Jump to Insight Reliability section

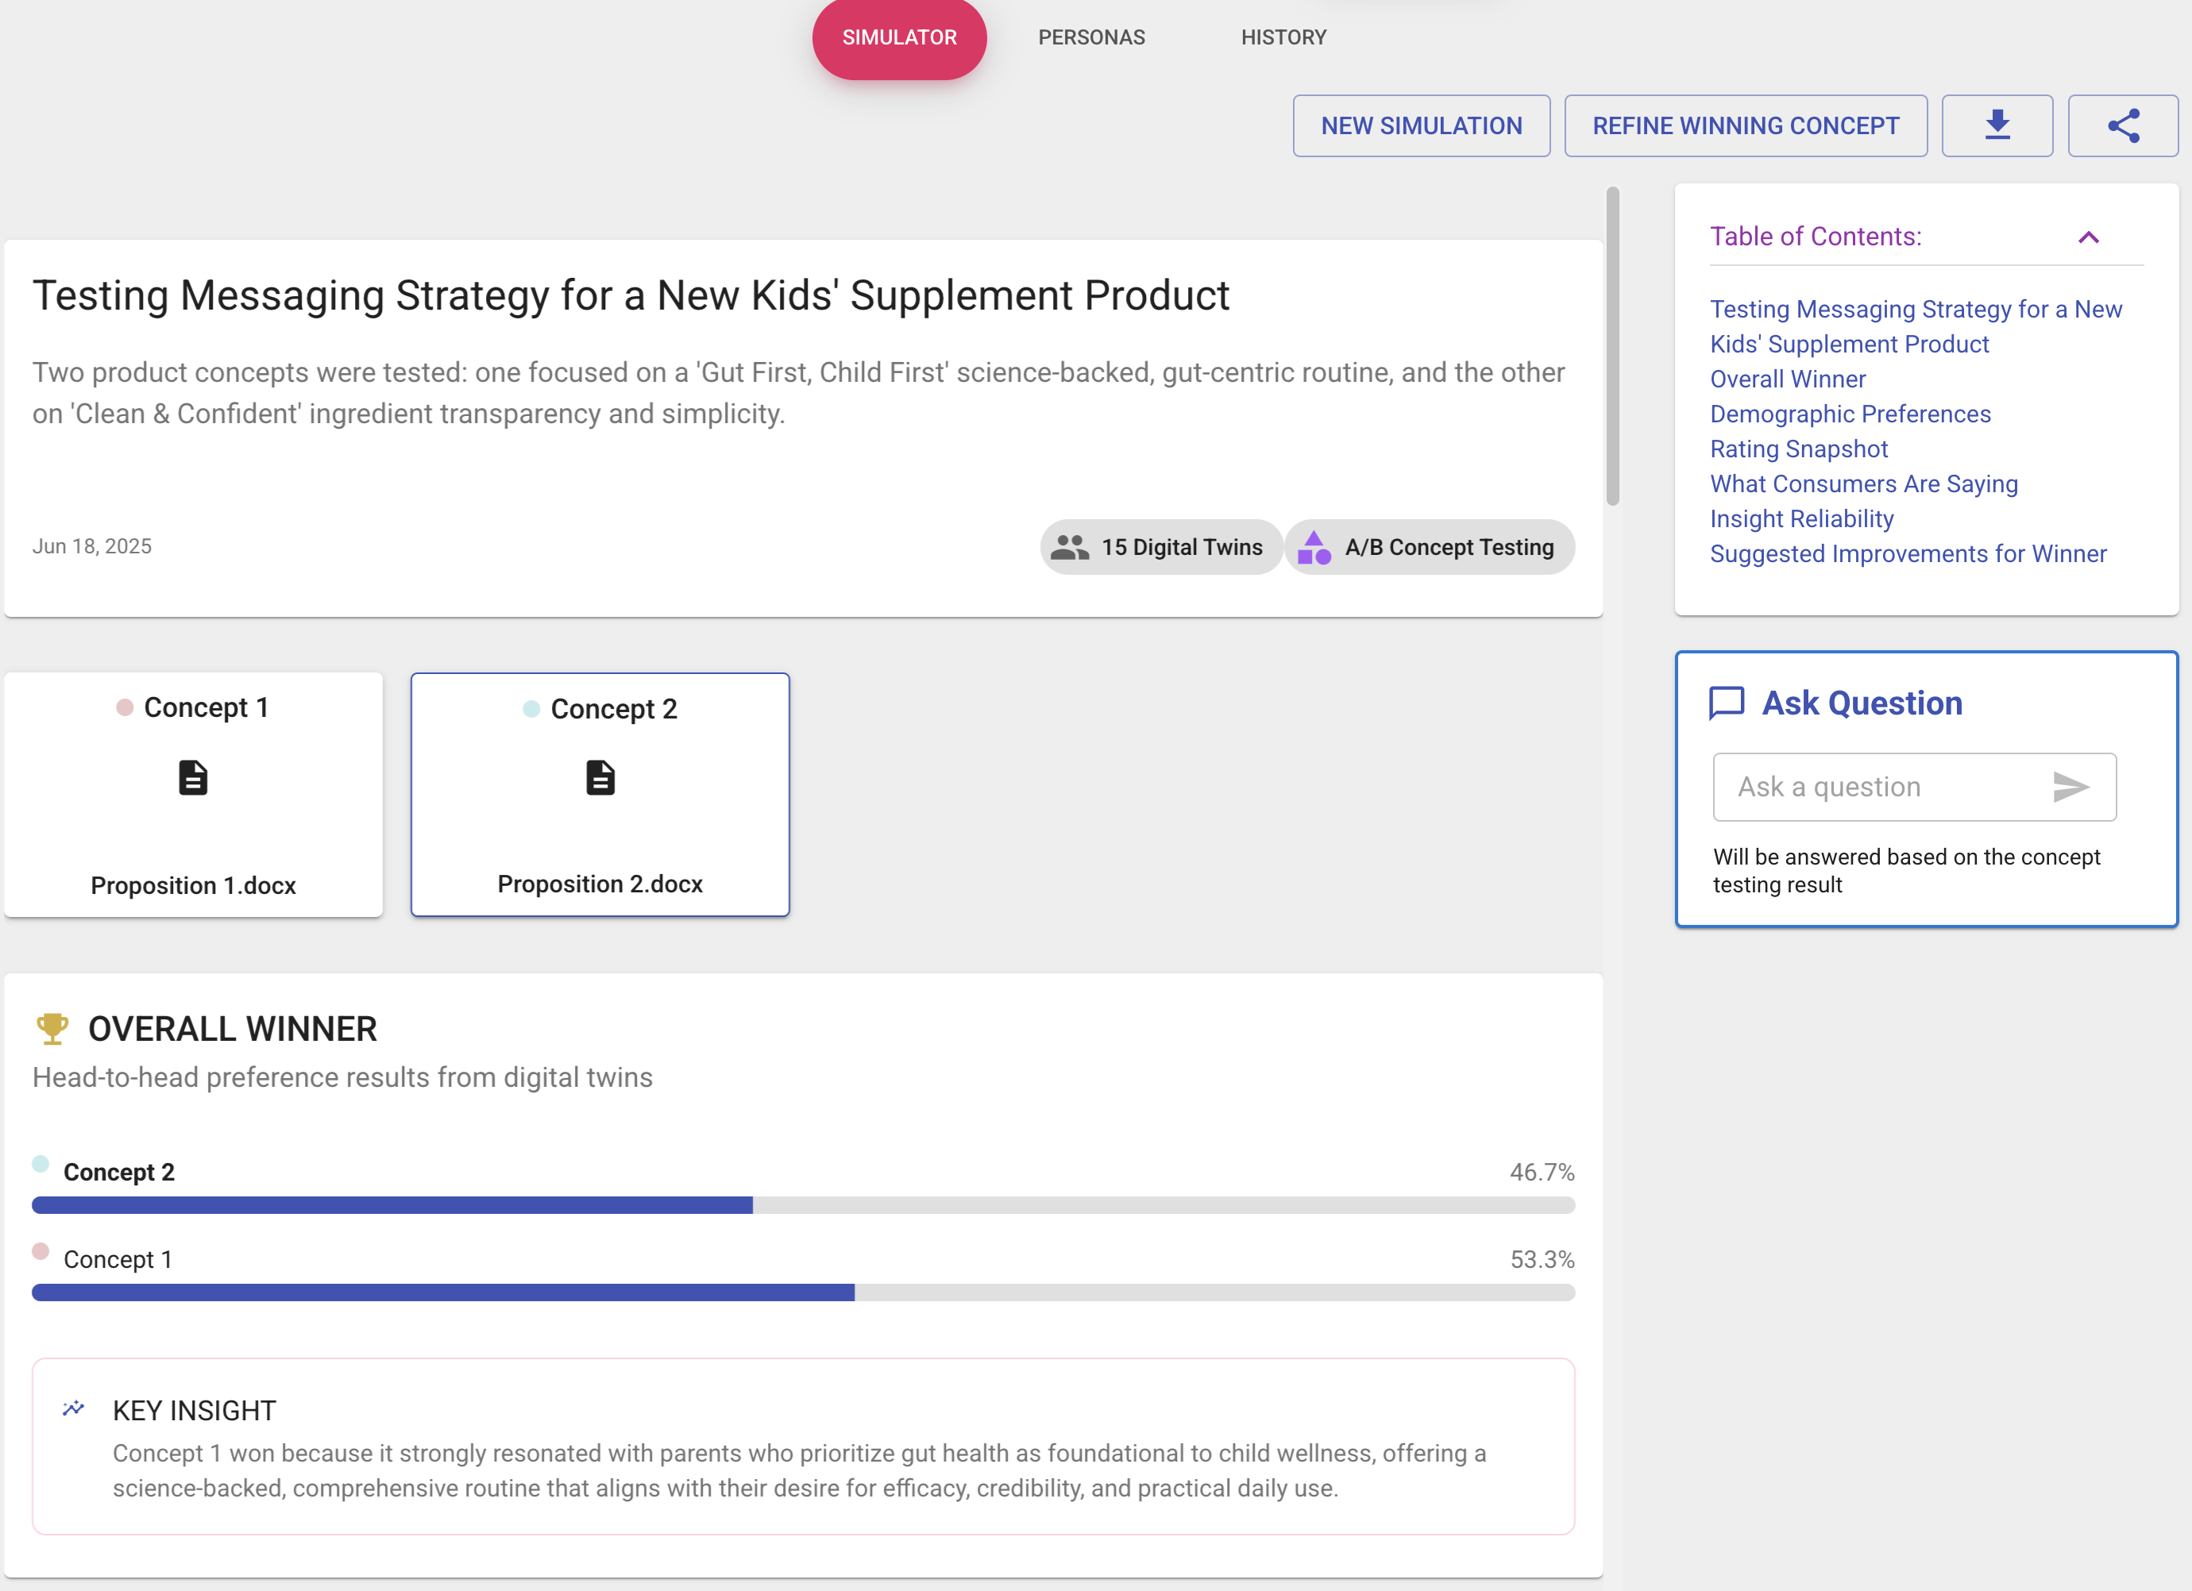[1801, 518]
